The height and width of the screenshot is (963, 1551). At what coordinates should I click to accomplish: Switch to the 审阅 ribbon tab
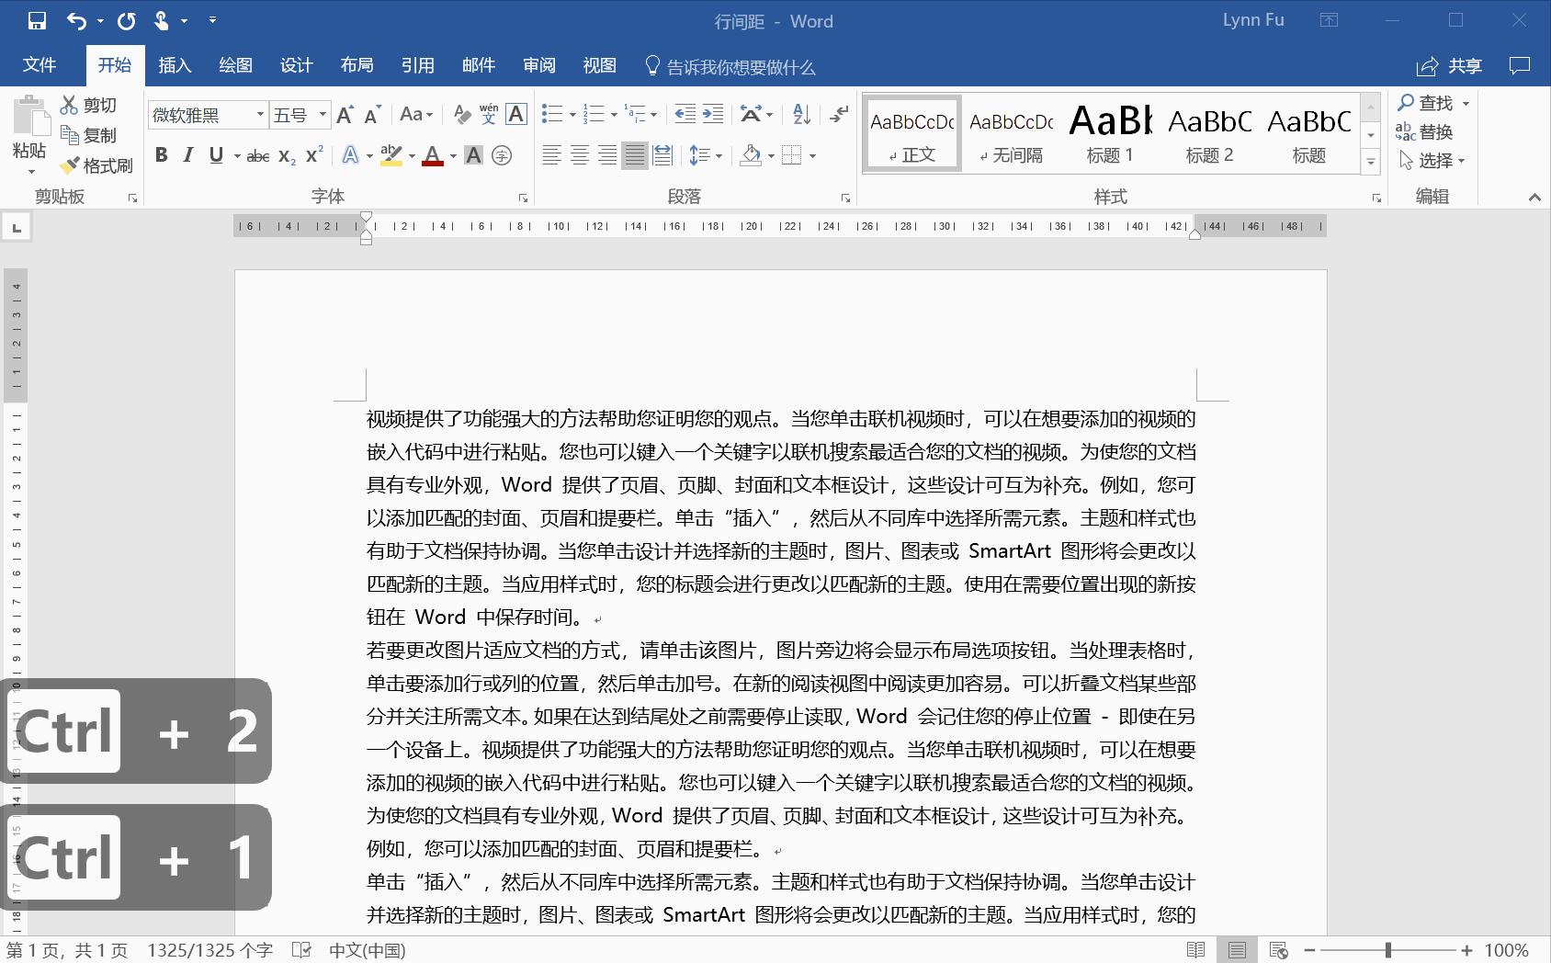(x=538, y=64)
